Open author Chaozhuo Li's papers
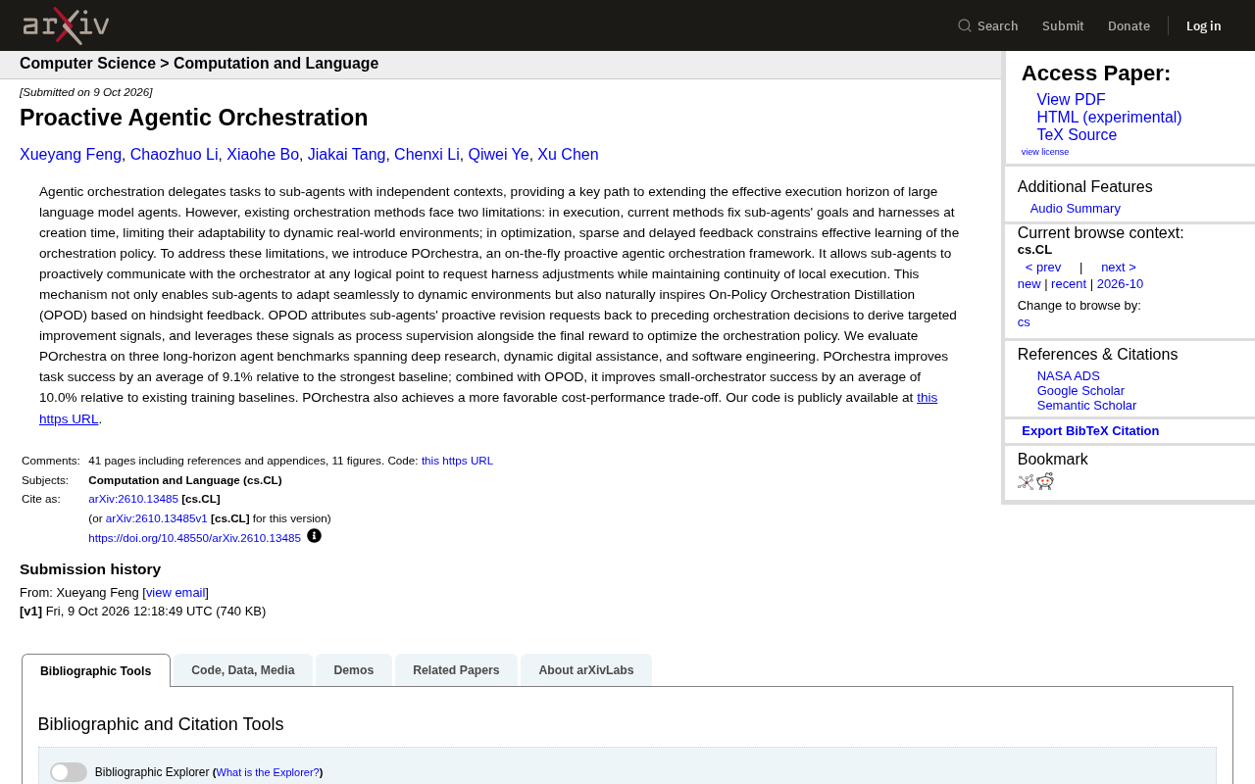Screen dimensions: 1255x784 [x=175, y=155]
